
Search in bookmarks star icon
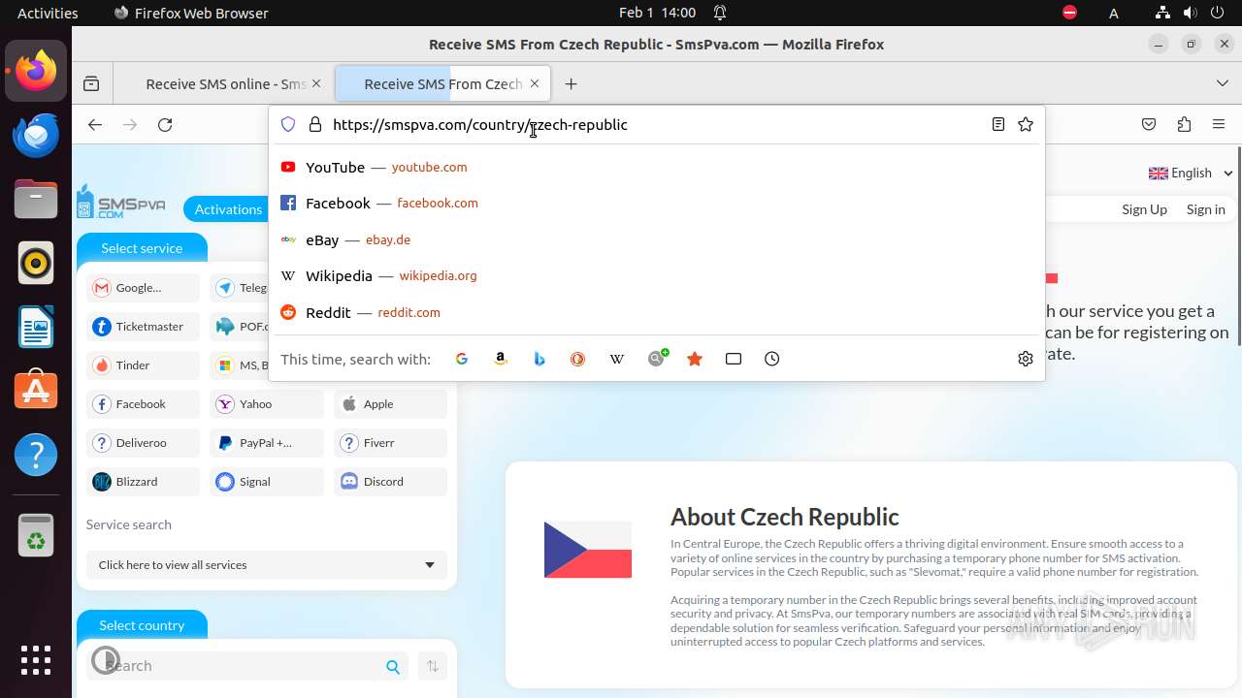pyautogui.click(x=695, y=359)
